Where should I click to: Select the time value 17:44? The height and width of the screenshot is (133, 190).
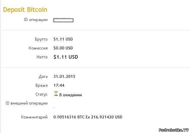coord(59,85)
